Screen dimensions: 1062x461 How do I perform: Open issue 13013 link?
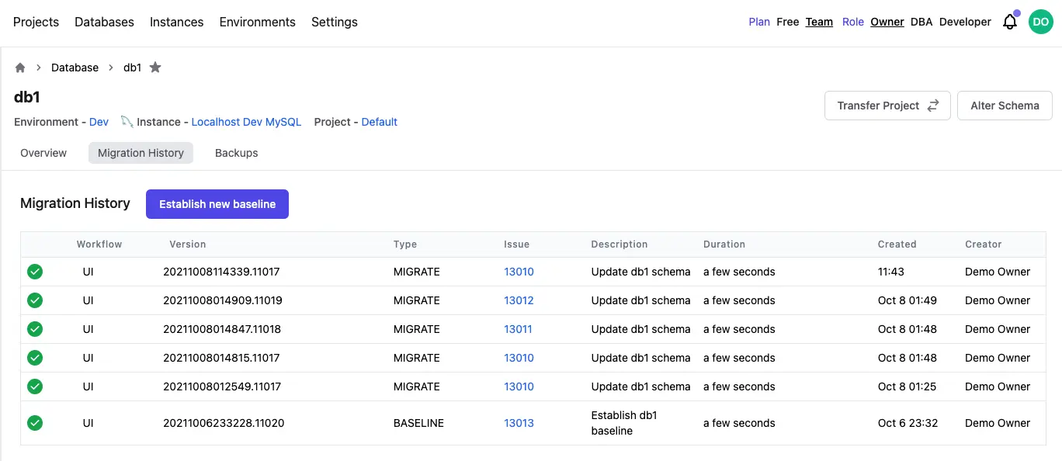(x=519, y=423)
